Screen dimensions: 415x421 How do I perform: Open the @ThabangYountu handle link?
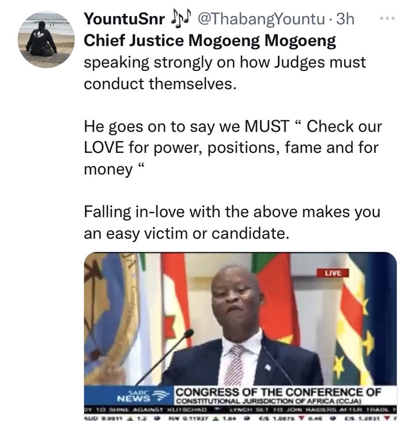coord(261,19)
